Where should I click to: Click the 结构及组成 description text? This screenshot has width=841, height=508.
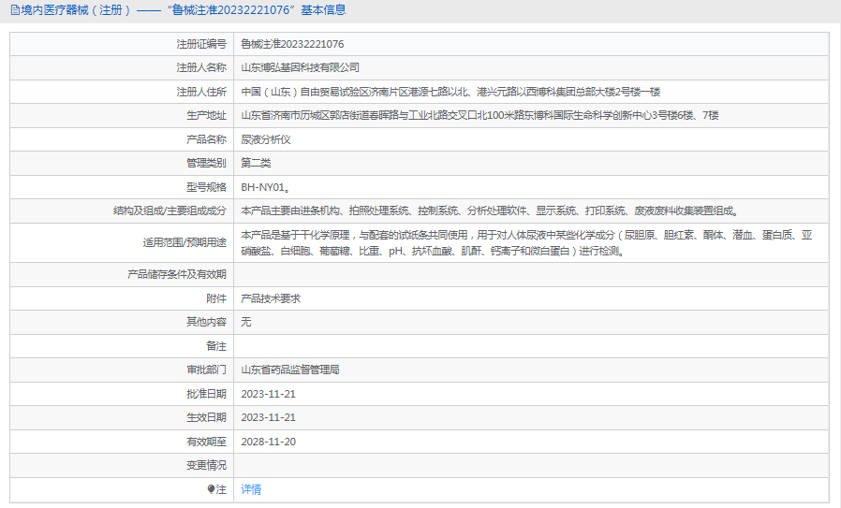482,210
